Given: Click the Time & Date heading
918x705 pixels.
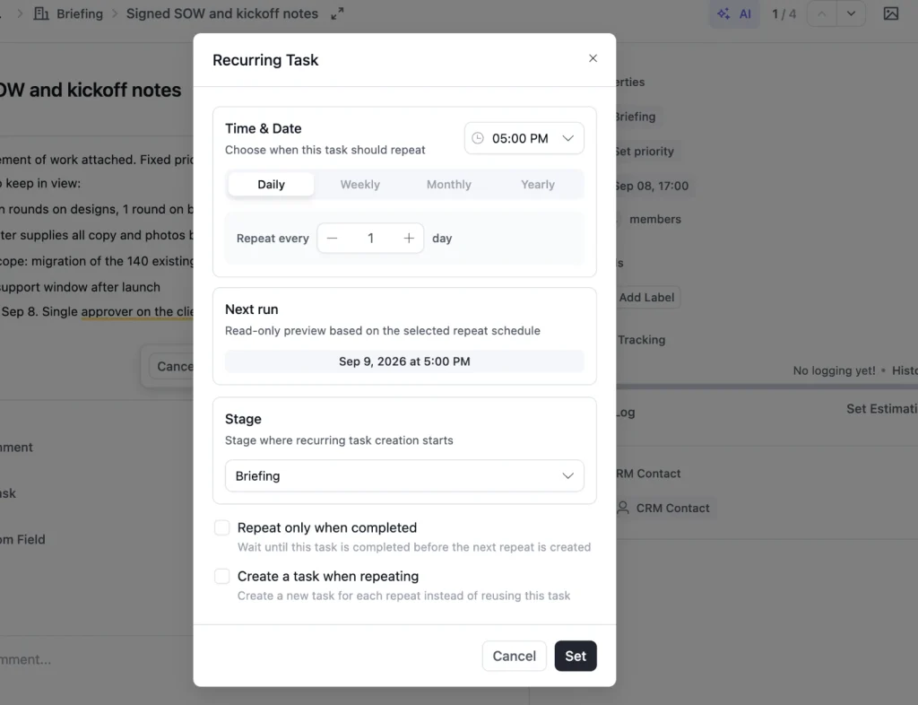Looking at the screenshot, I should point(263,128).
